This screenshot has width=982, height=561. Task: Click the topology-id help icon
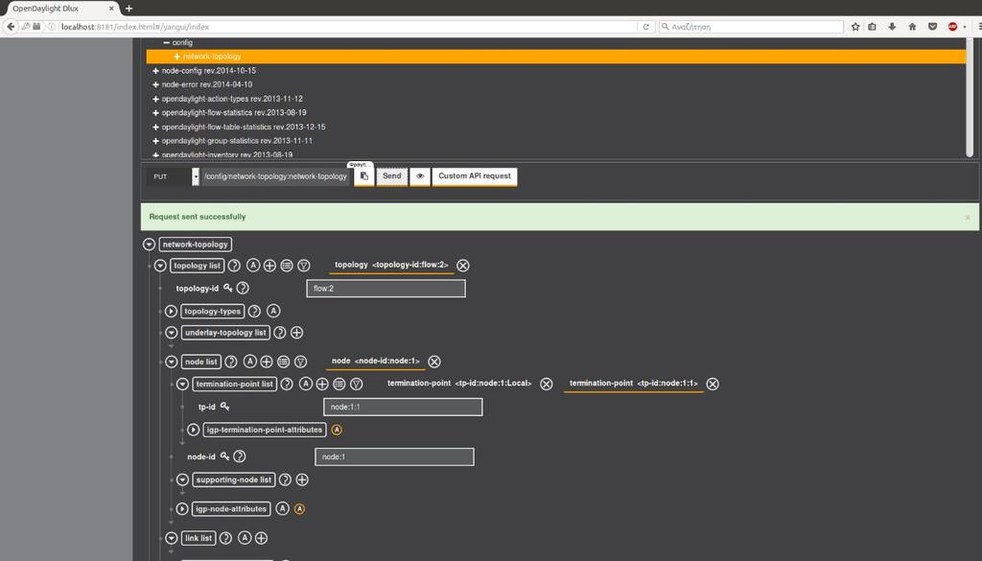243,288
